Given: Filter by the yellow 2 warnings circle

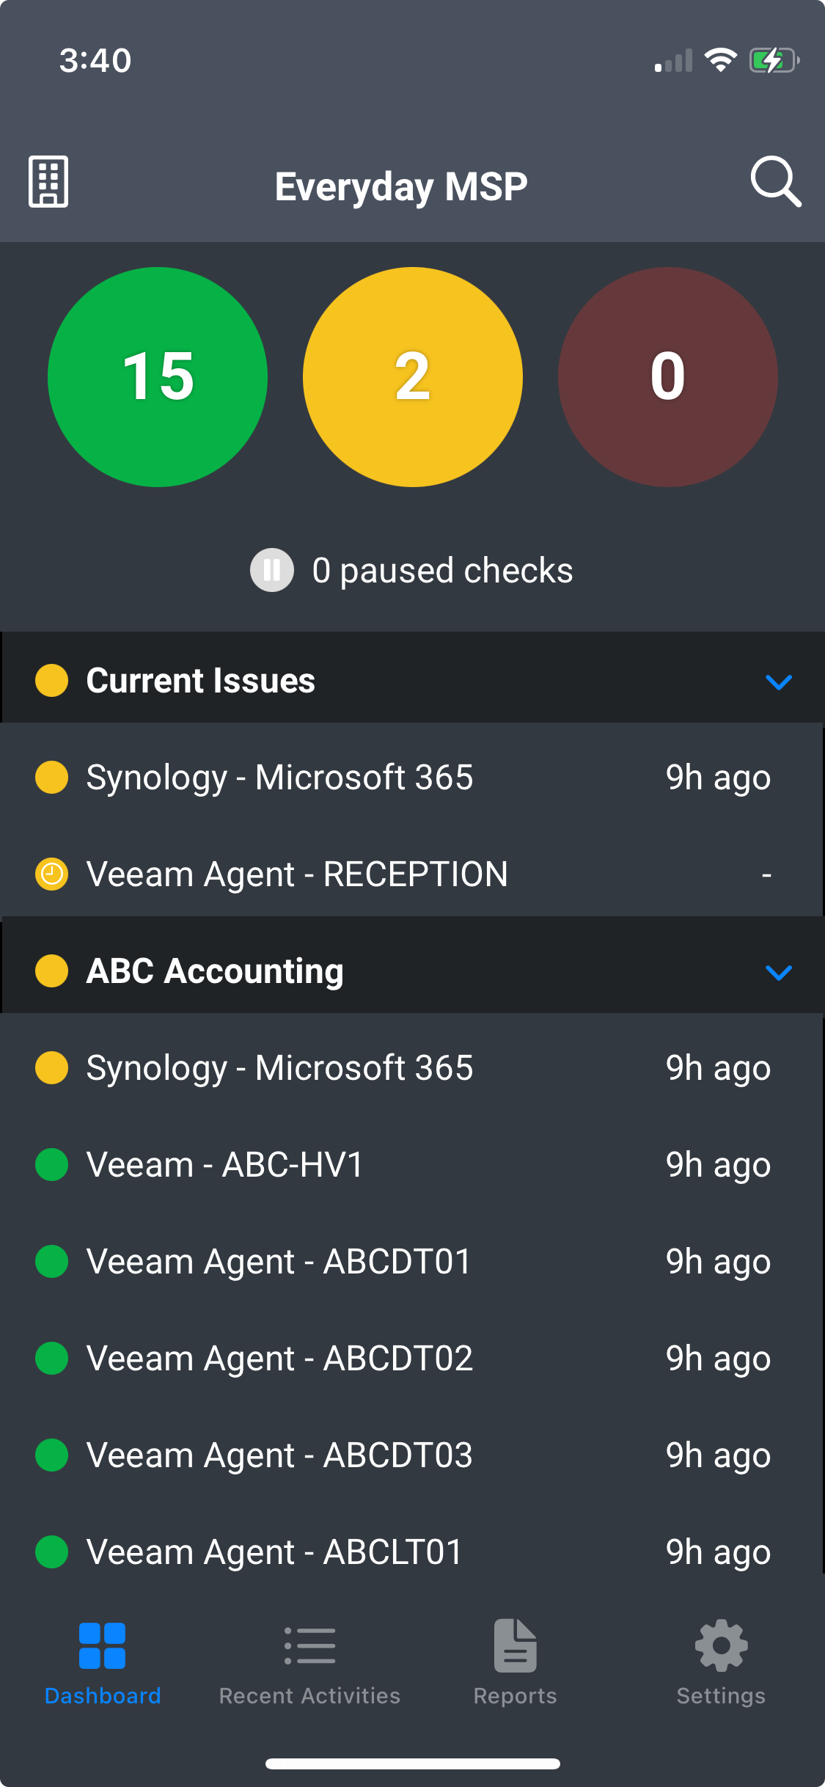Looking at the screenshot, I should [413, 376].
